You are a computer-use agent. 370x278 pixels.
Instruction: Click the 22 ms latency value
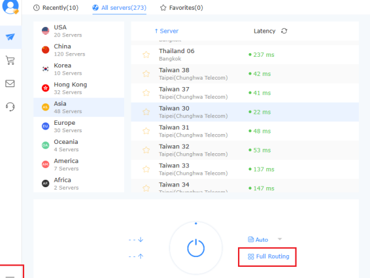pyautogui.click(x=262, y=112)
